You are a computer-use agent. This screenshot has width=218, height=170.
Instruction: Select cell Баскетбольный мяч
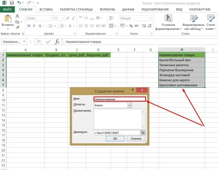pos(182,60)
